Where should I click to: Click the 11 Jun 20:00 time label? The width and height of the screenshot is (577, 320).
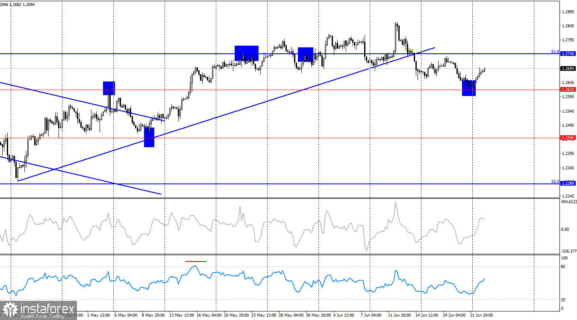tap(400, 315)
